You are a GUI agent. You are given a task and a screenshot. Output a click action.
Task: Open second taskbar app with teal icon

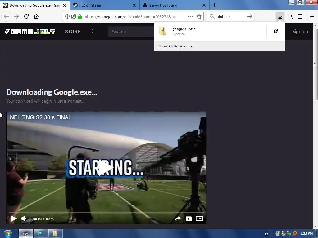click(x=41, y=234)
